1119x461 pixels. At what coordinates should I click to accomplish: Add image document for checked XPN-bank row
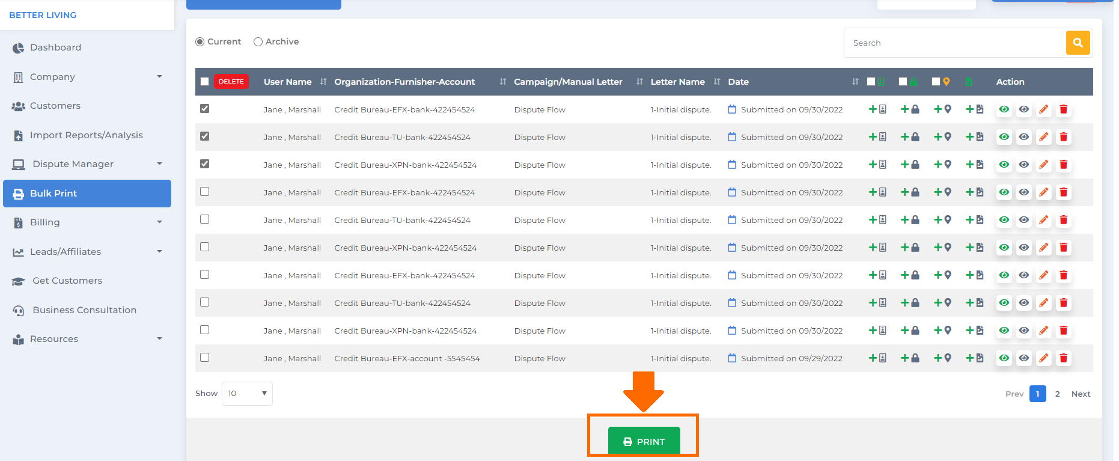pos(974,165)
